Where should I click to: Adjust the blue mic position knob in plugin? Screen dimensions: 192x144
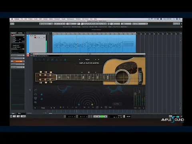tap(79, 104)
